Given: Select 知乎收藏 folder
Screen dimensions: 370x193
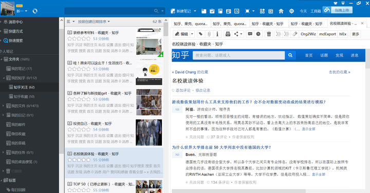Looking at the screenshot, I should click(x=22, y=97).
